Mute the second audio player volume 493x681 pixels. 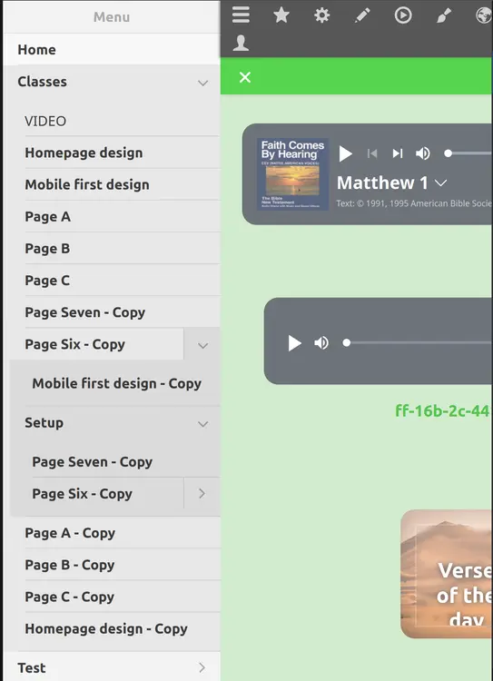click(x=321, y=343)
